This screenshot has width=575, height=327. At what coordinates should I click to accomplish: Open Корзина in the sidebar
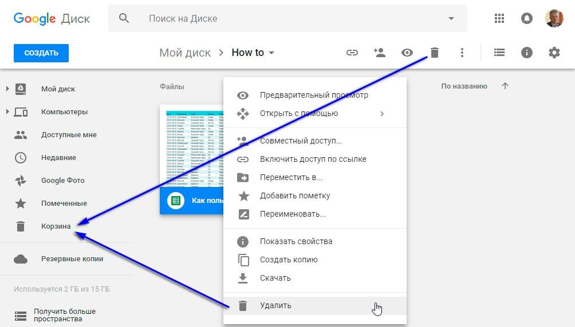pos(56,226)
